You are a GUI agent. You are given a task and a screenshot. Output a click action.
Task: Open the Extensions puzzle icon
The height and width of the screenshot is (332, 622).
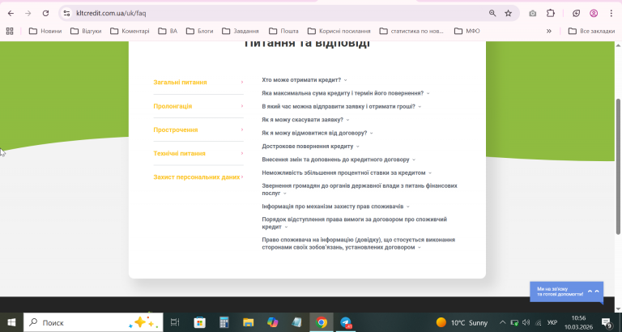coord(551,13)
